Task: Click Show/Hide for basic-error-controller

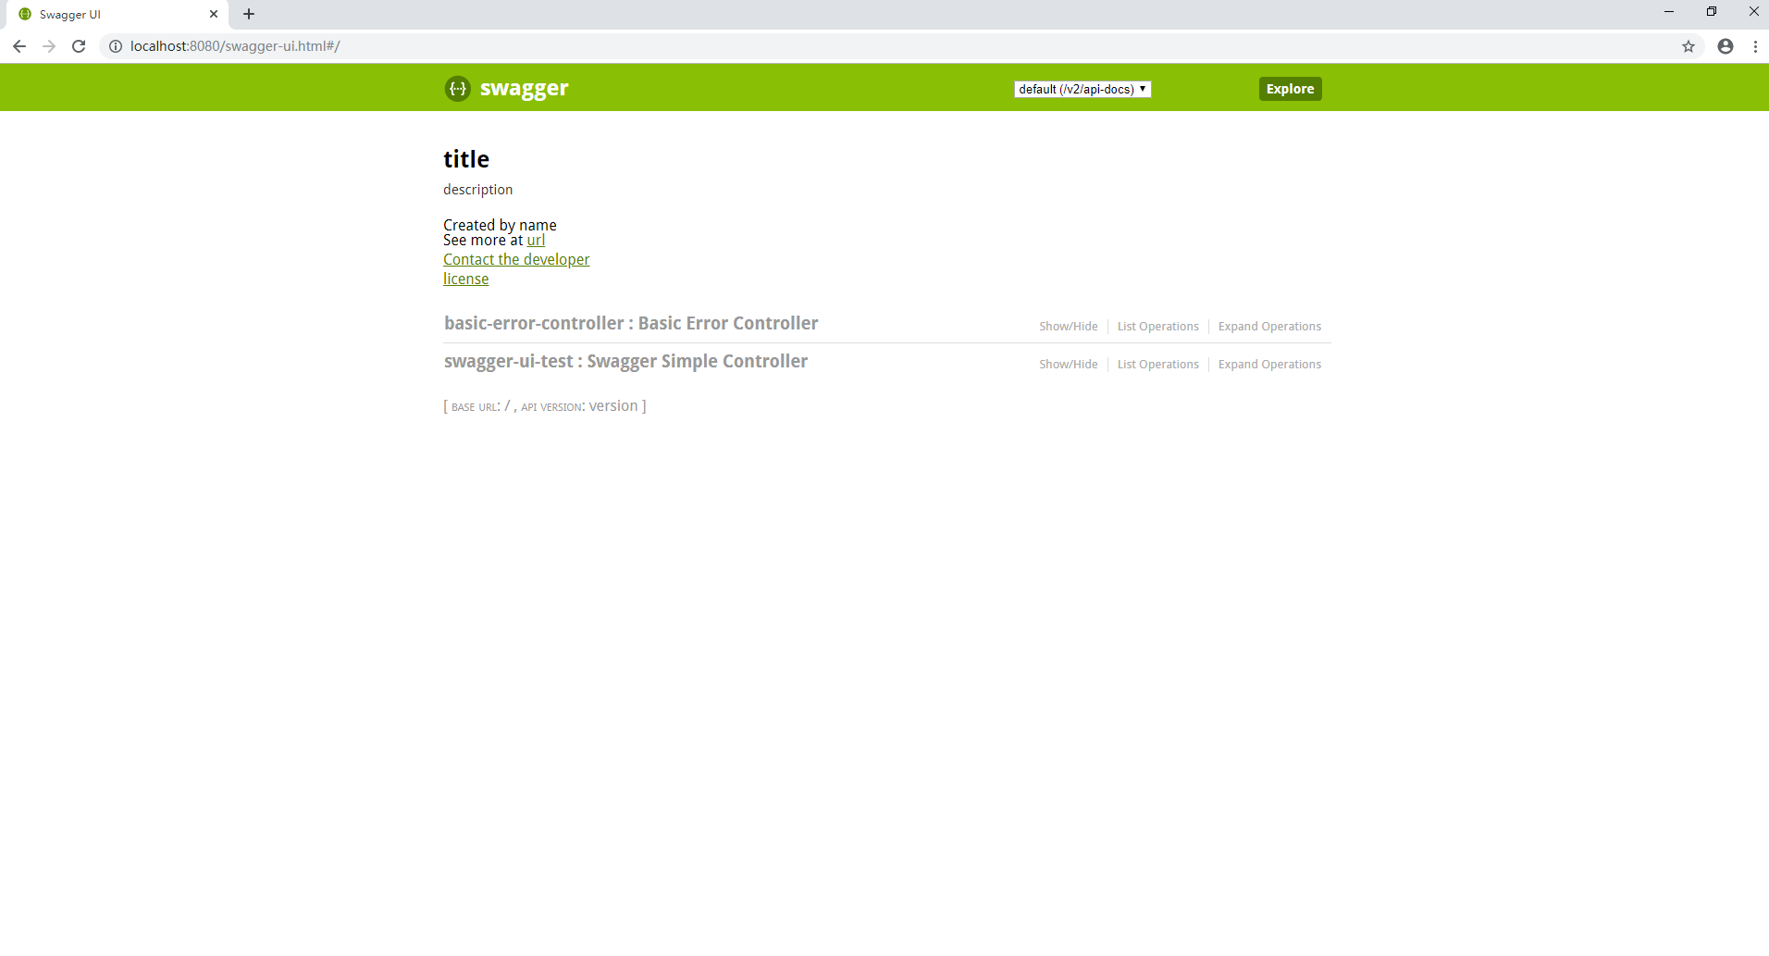Action: 1068,327
